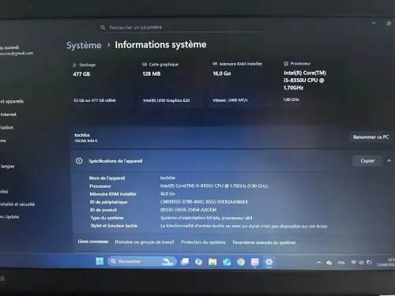Select the 'langue' sidebar item

click(x=7, y=167)
